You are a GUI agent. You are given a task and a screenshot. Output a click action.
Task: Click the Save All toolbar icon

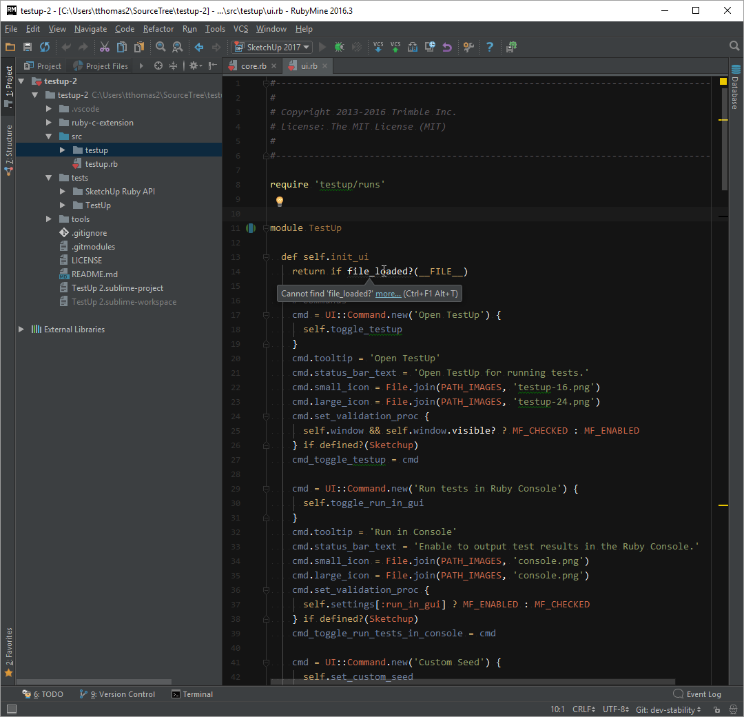pos(28,47)
